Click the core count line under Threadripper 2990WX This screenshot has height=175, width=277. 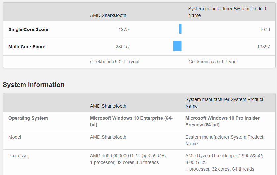(x=220, y=169)
